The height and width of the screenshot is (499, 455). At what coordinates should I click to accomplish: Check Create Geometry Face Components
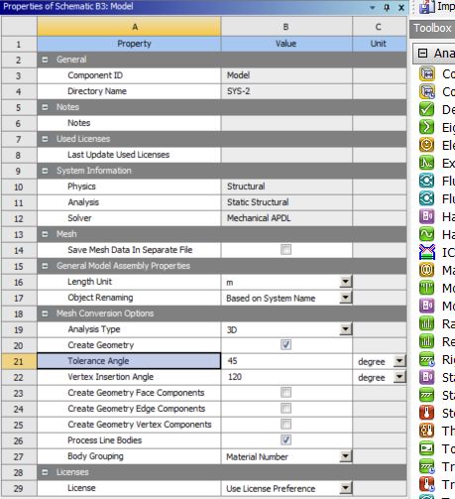[285, 393]
